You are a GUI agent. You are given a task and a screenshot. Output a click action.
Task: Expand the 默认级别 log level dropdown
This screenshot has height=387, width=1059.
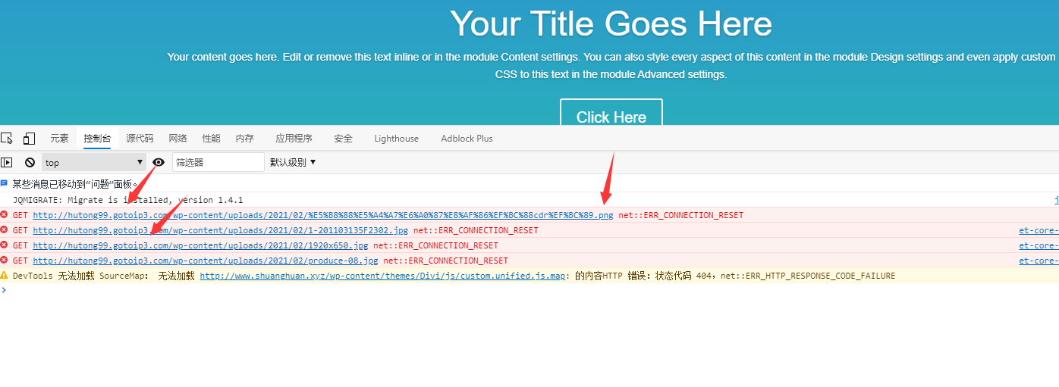tap(293, 162)
